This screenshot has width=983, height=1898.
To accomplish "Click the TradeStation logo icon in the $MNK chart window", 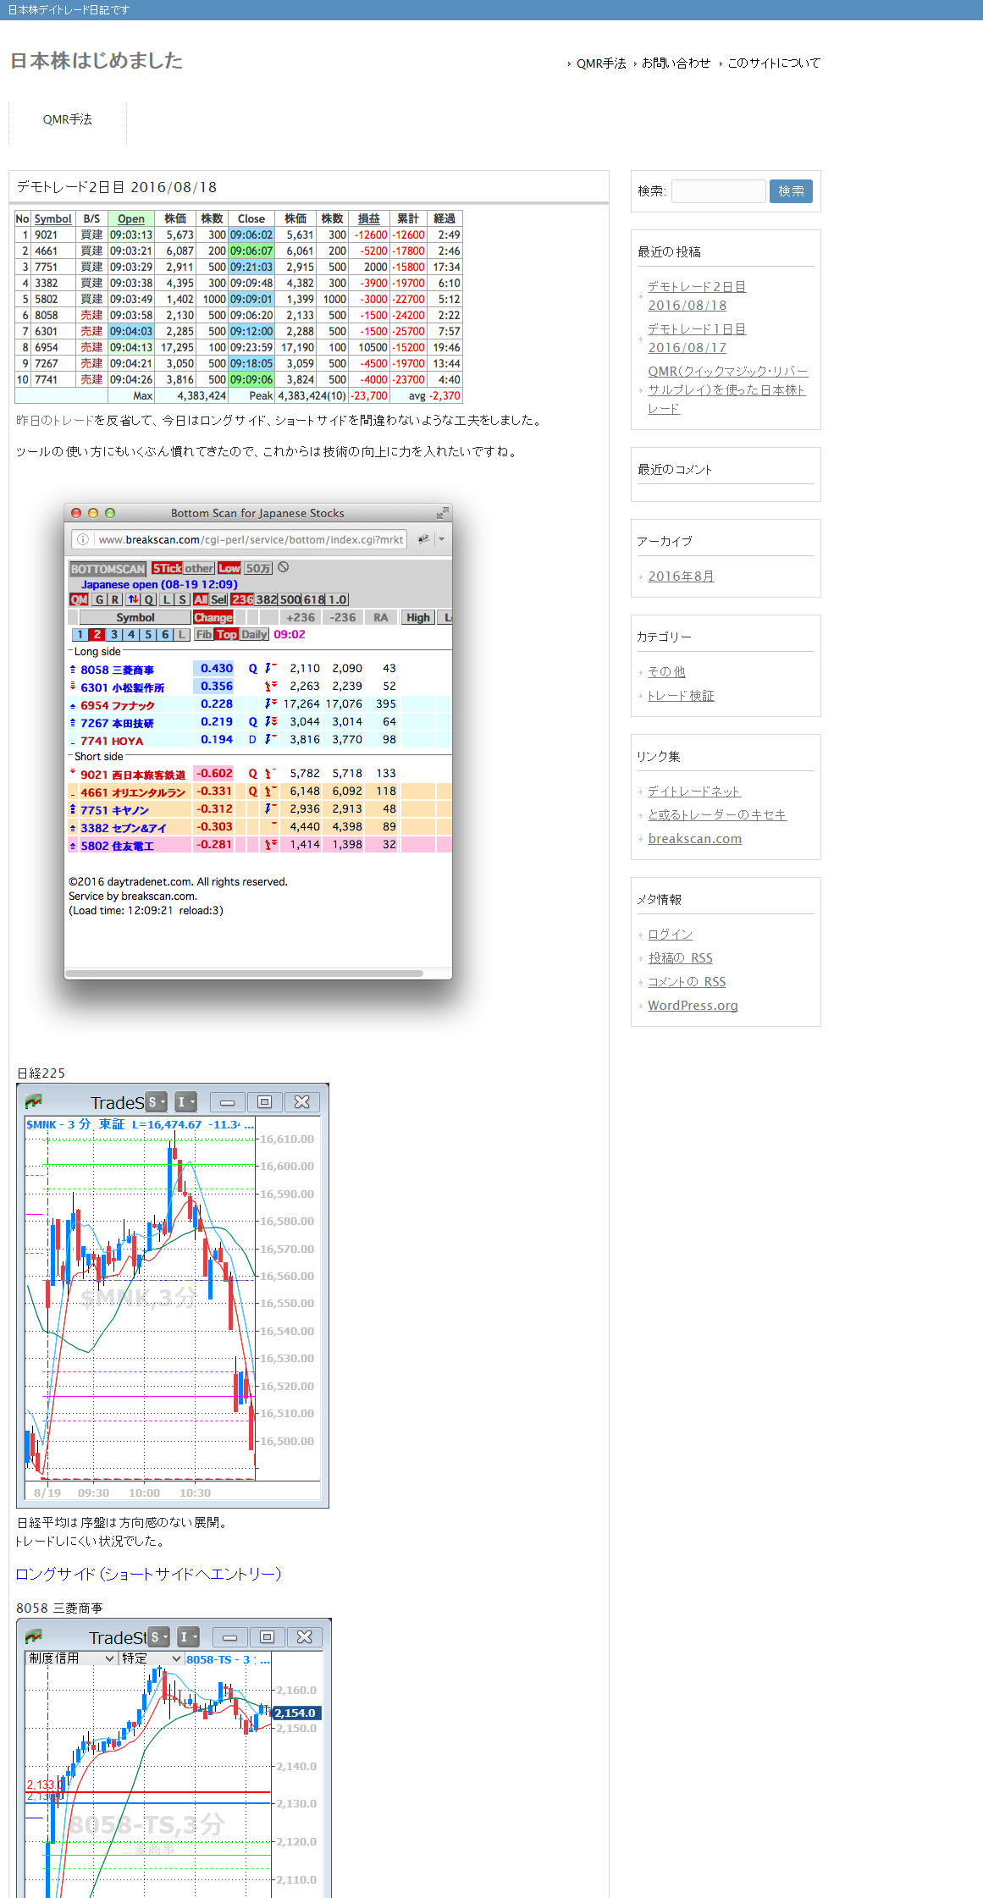I will pos(34,1101).
